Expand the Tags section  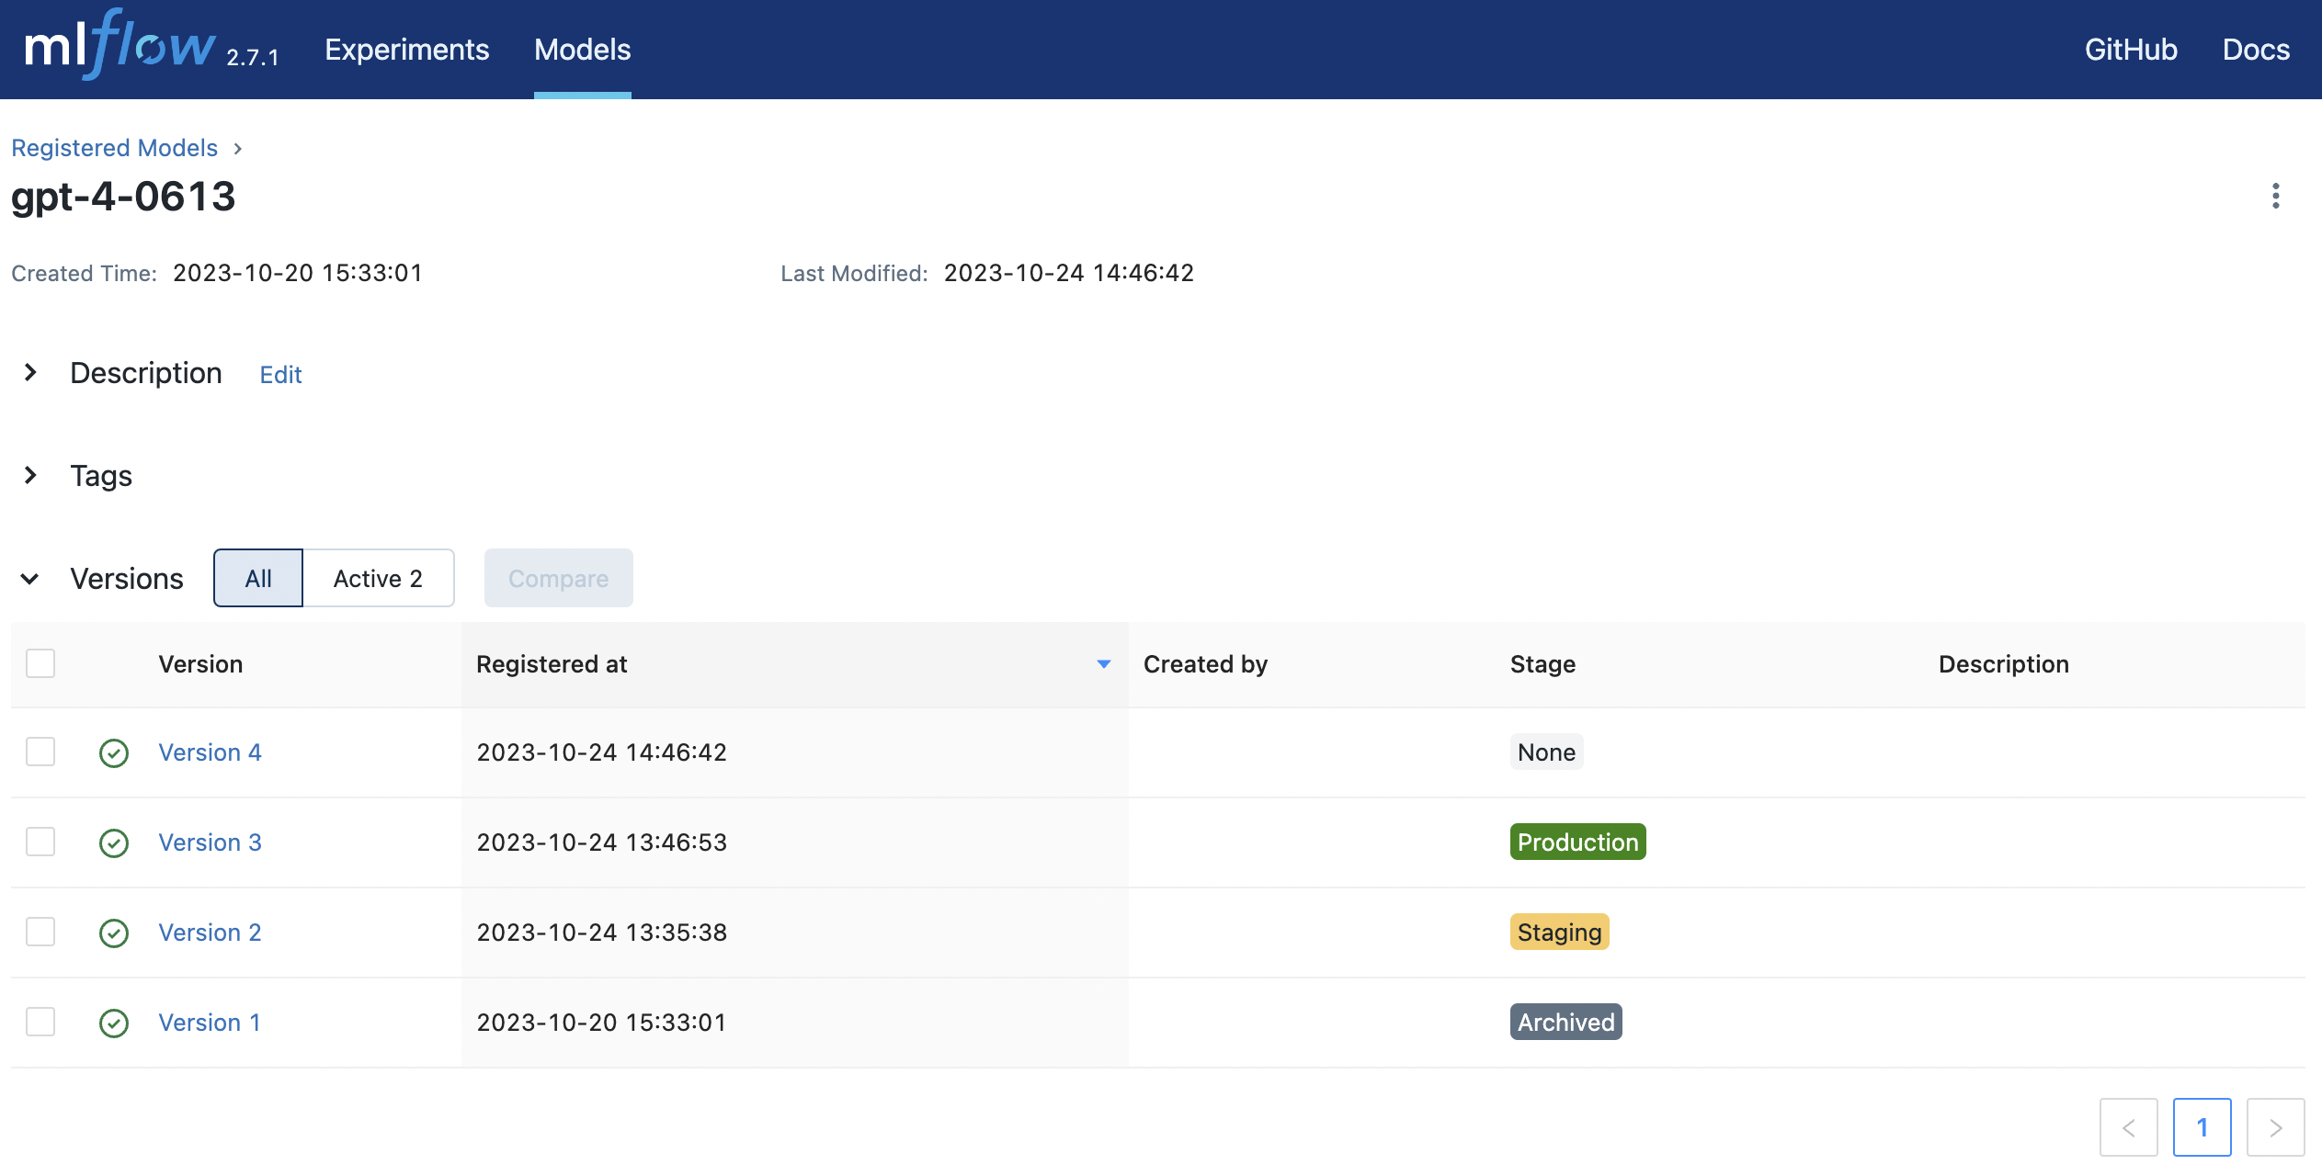[30, 475]
